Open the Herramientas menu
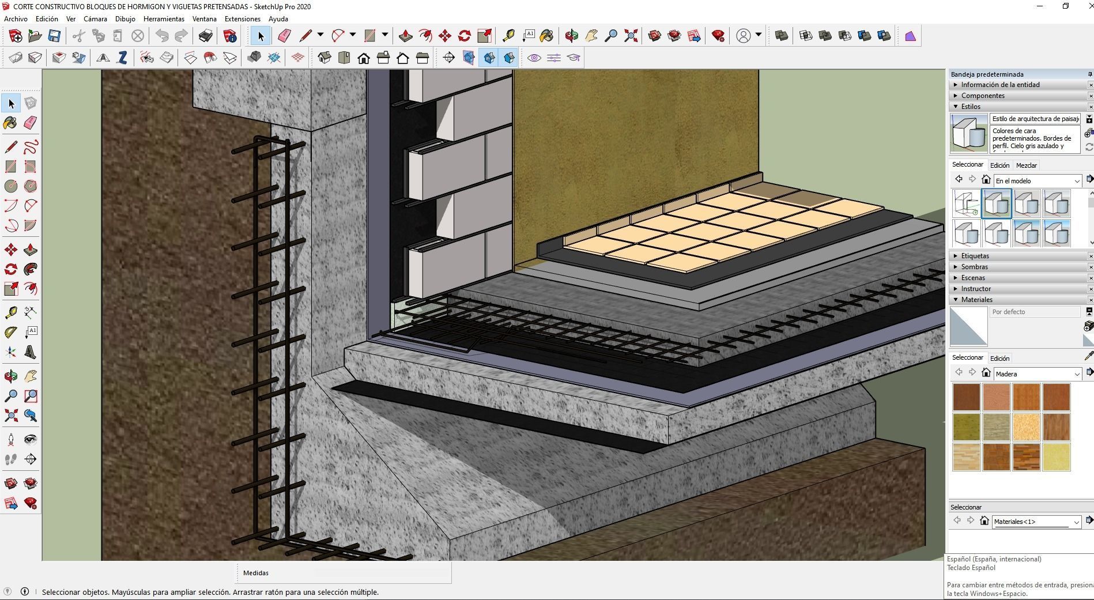Image resolution: width=1094 pixels, height=600 pixels. 164,19
